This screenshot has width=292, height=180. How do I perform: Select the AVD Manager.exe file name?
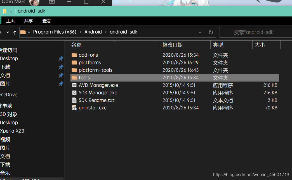pos(98,85)
